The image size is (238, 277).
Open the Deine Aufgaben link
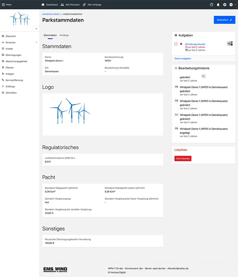(x=183, y=59)
